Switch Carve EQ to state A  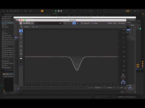[x=74, y=23]
